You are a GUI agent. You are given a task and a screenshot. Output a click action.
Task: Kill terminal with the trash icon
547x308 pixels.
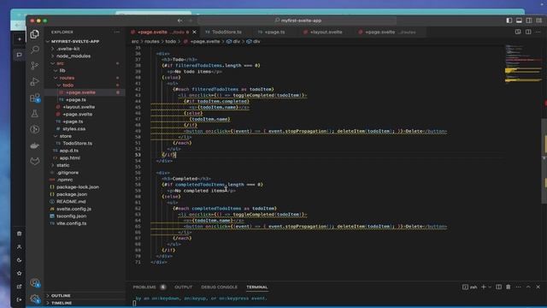[x=509, y=287]
